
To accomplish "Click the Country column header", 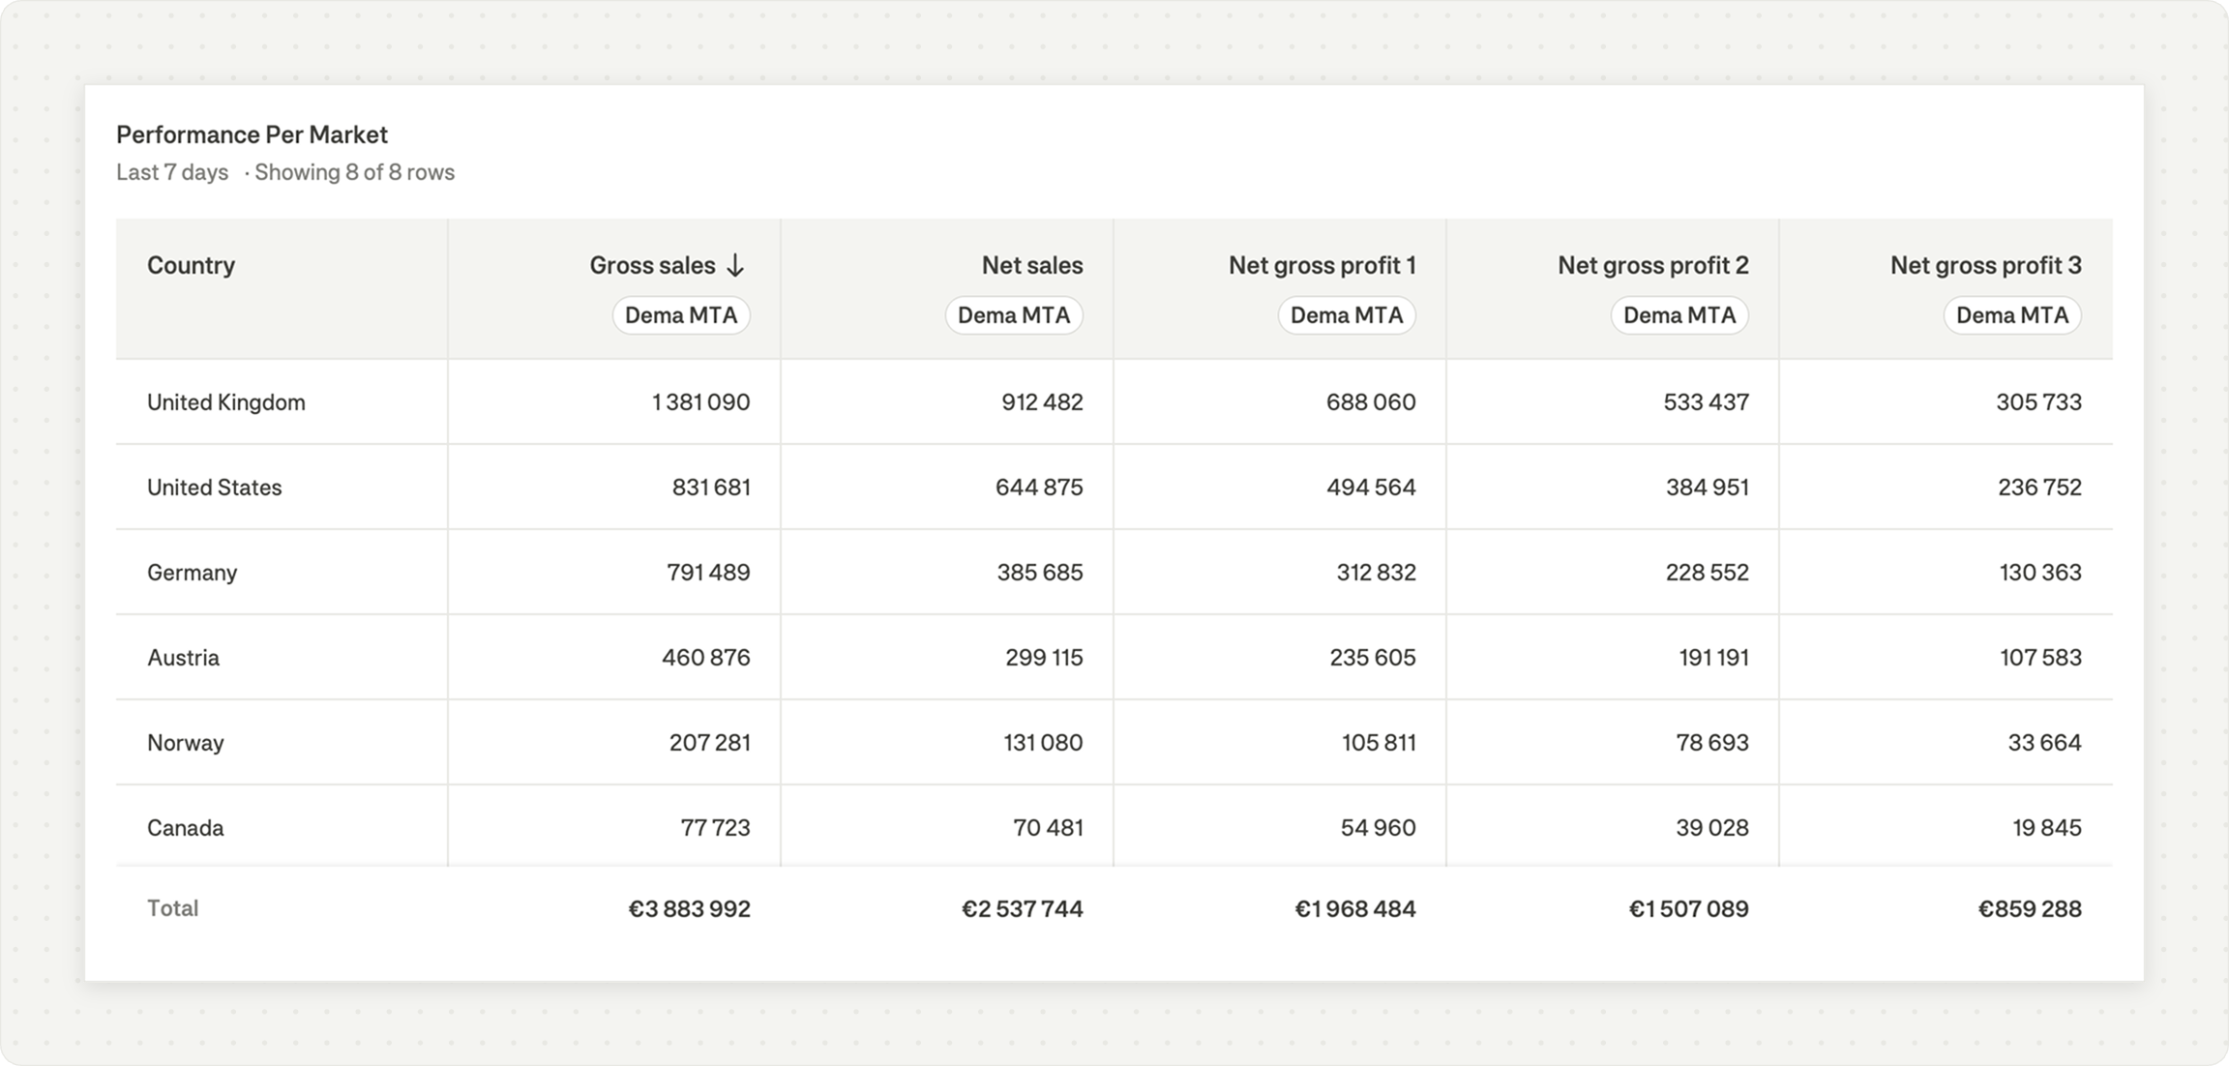I will pos(191,266).
